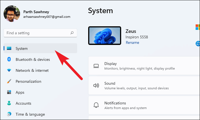Click the Wi-Fi network icon in sidebar
Image resolution: width=200 pixels, height=120 pixels.
(9, 70)
